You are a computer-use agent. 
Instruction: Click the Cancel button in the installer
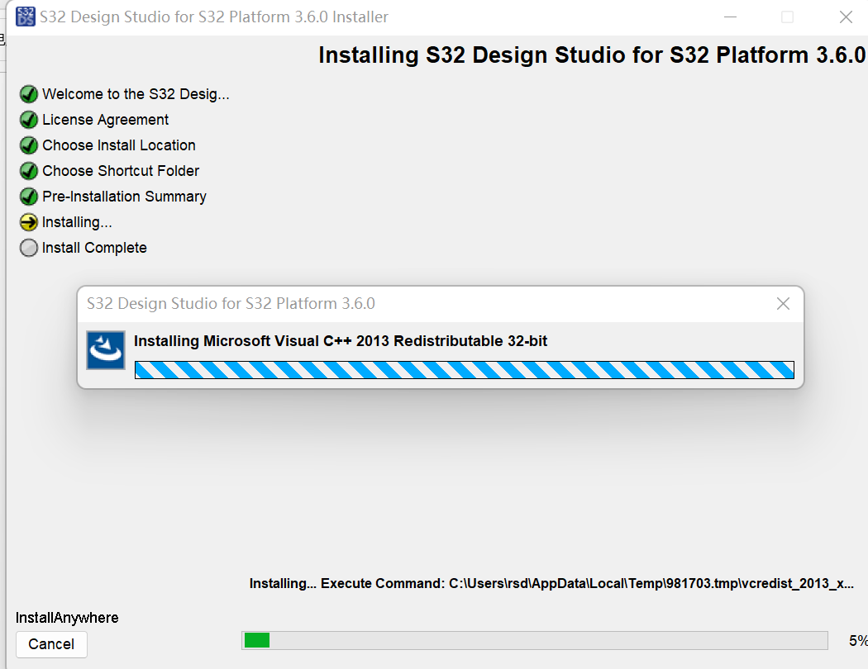51,644
